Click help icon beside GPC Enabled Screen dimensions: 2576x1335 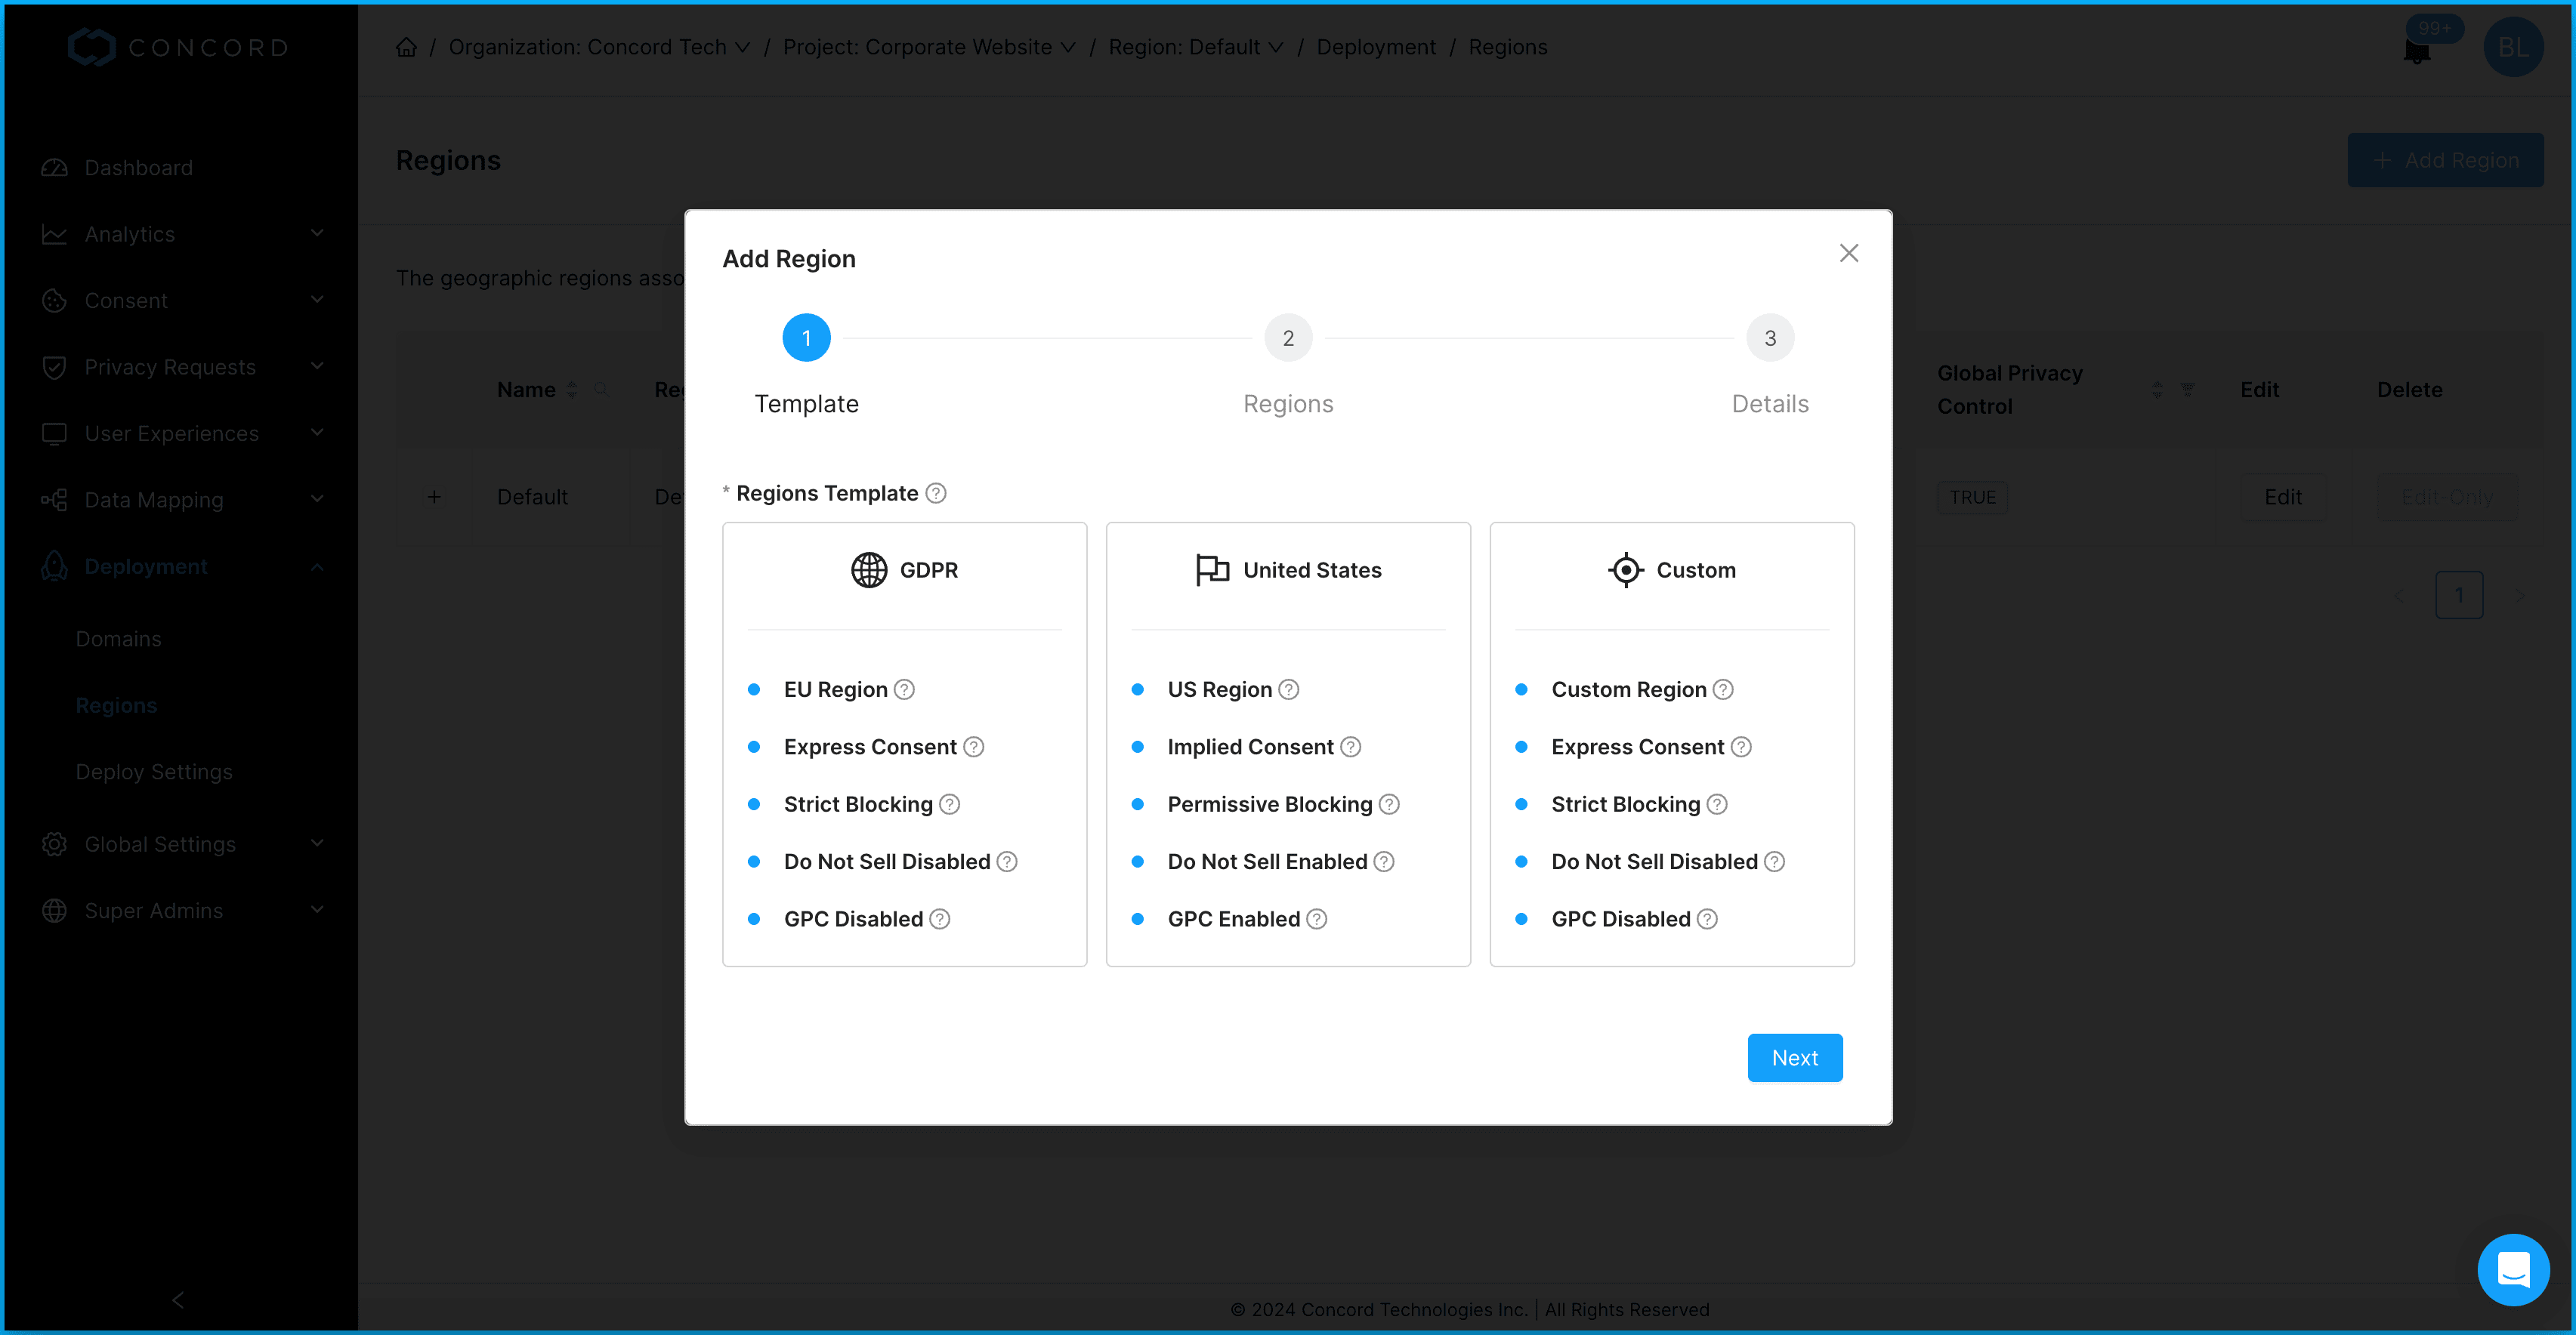point(1317,919)
